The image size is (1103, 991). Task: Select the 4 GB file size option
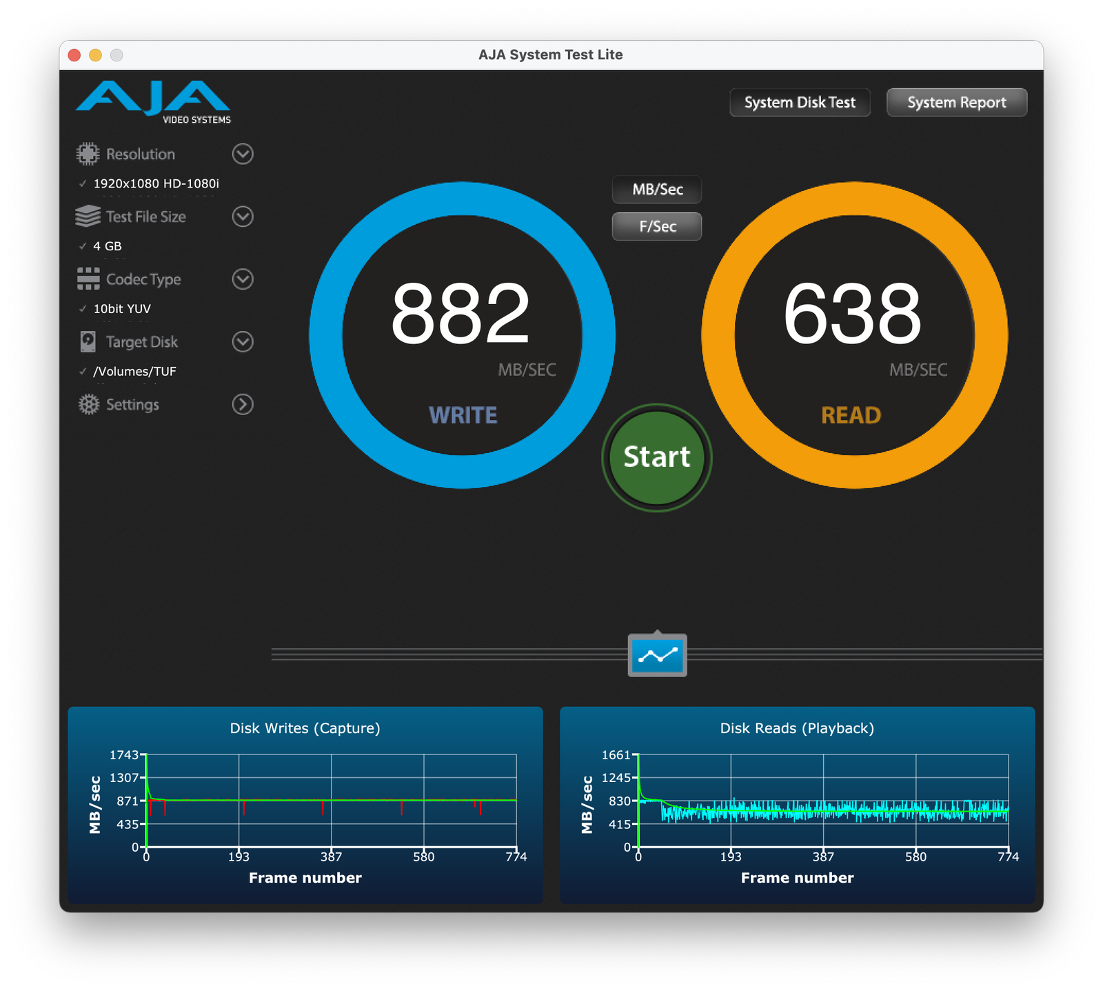(x=108, y=246)
